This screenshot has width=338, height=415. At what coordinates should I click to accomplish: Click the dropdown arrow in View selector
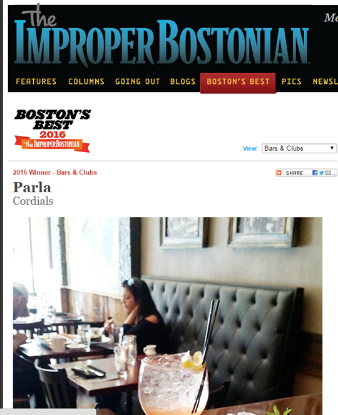point(332,148)
